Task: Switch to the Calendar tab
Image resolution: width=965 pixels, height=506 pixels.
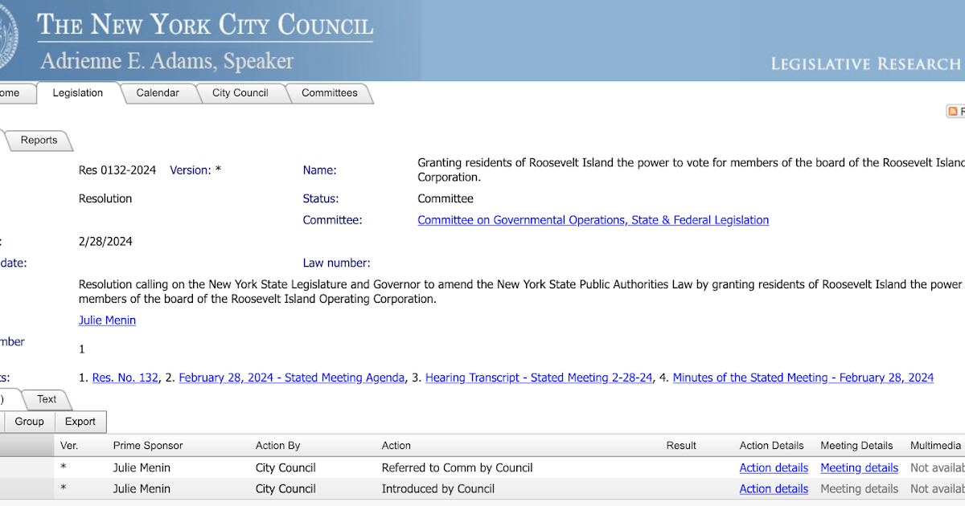Action: (x=158, y=93)
